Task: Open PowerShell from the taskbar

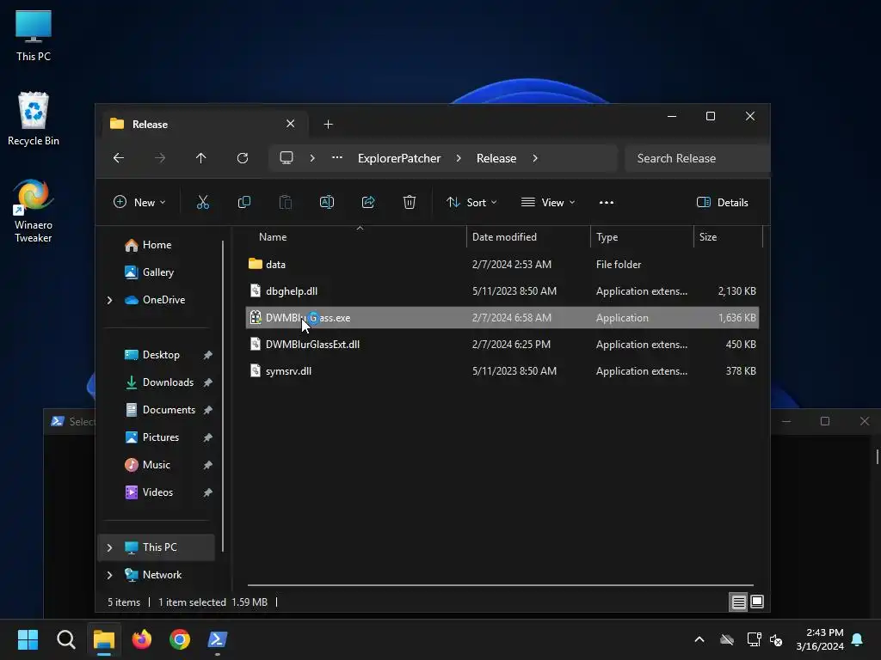Action: pyautogui.click(x=218, y=639)
